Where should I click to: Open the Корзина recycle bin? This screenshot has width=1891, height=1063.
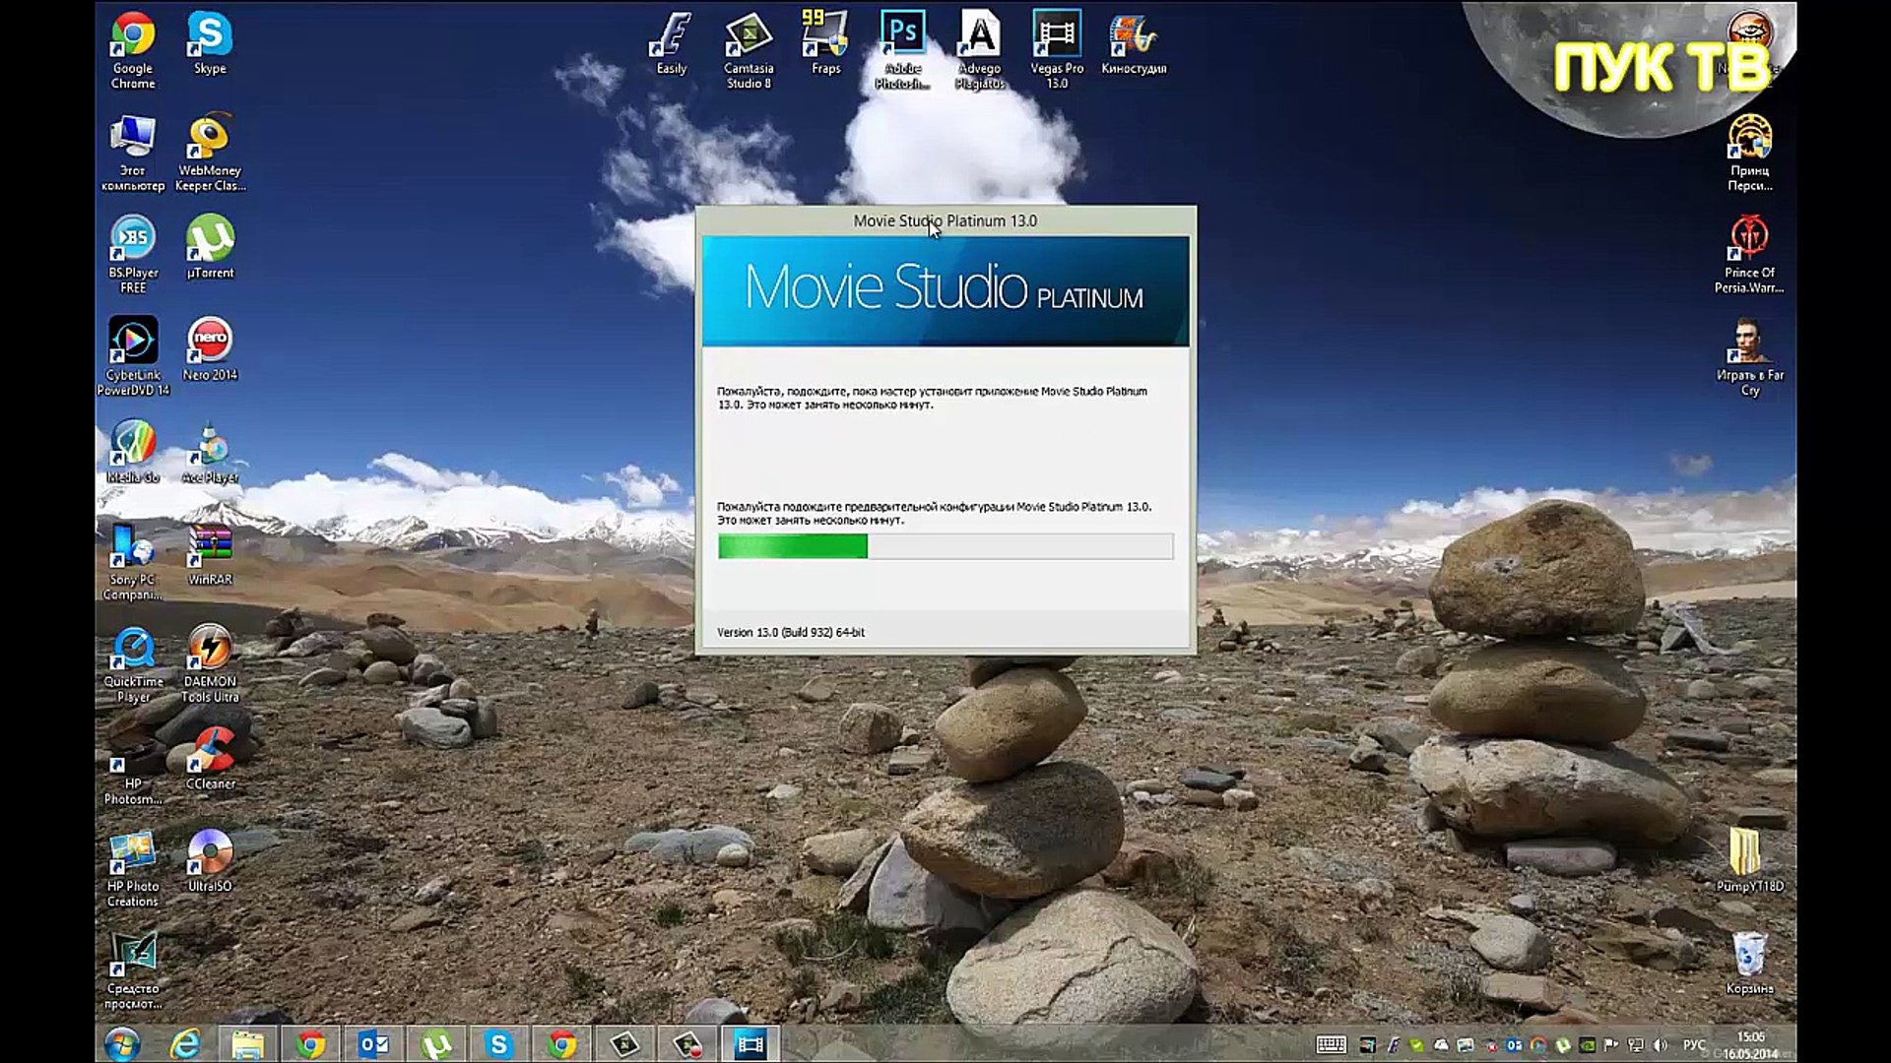coord(1749,963)
